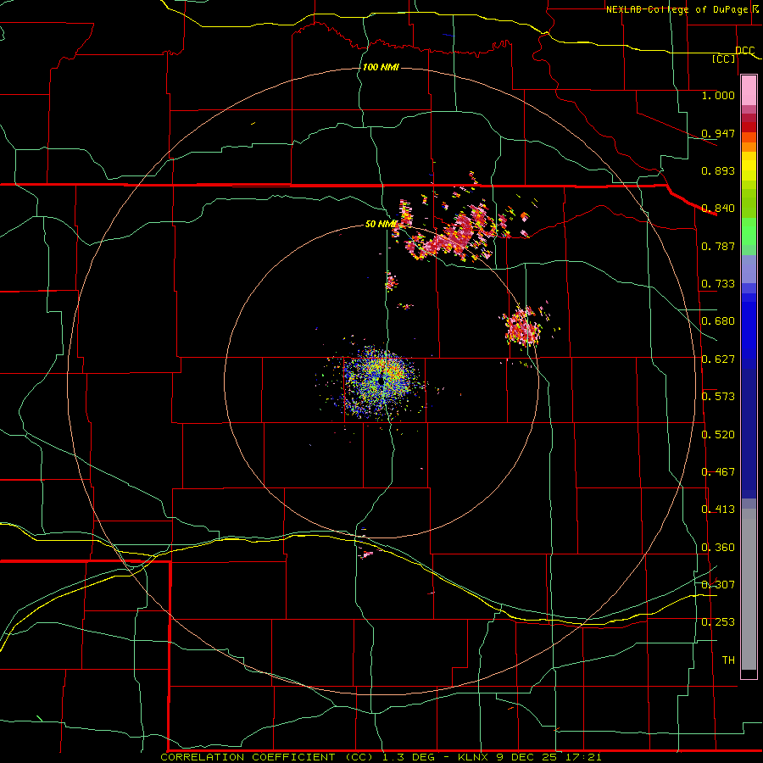
Task: Click the 0.627 color scale label
Action: pos(718,359)
